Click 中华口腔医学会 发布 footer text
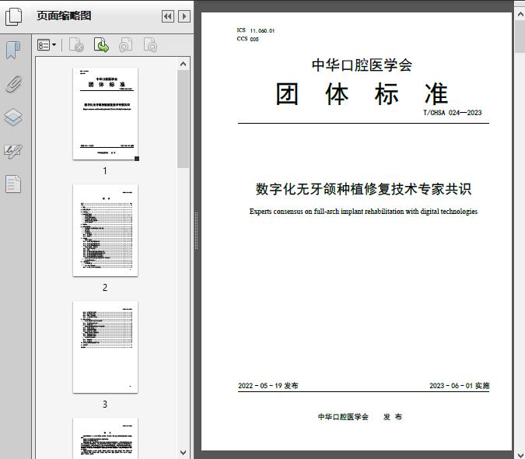525x459 pixels. pos(360,417)
